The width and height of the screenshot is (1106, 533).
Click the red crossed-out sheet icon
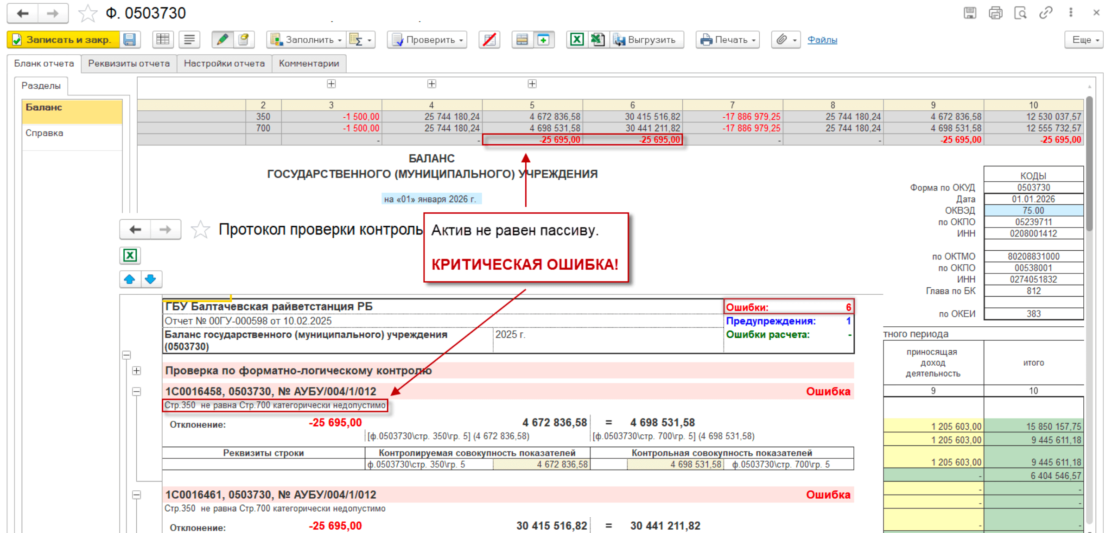[489, 40]
